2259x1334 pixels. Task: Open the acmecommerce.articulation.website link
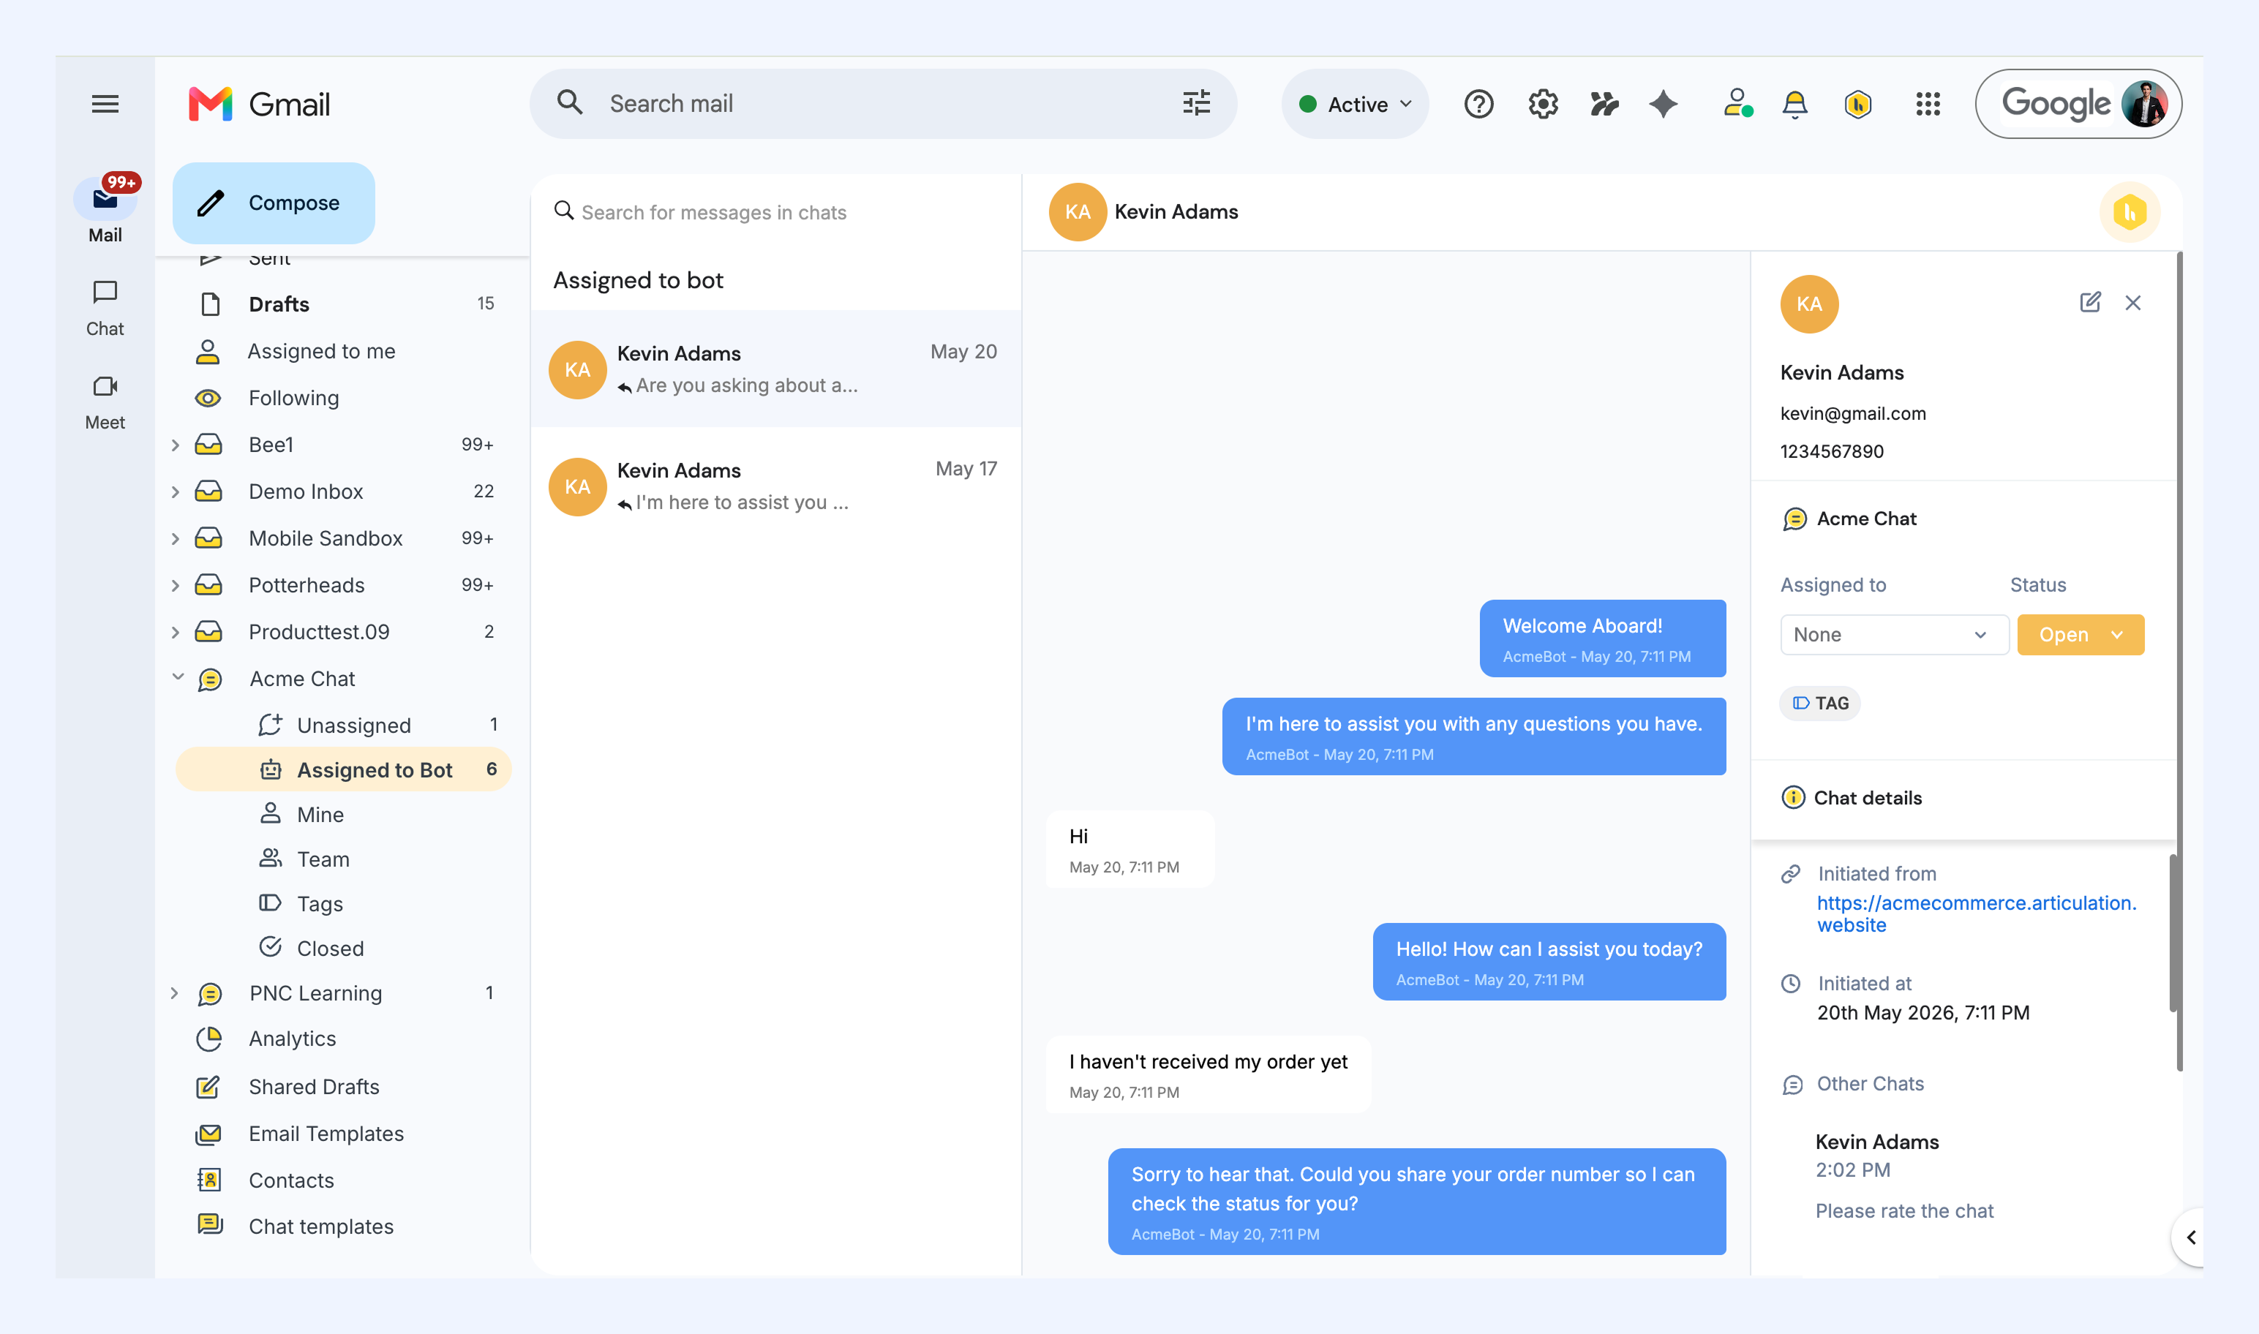[1976, 914]
